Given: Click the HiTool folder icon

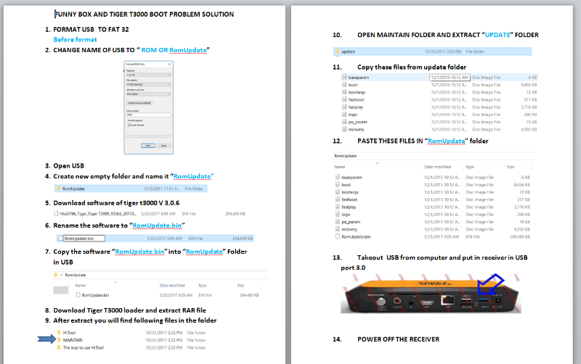Looking at the screenshot, I should 59,333.
